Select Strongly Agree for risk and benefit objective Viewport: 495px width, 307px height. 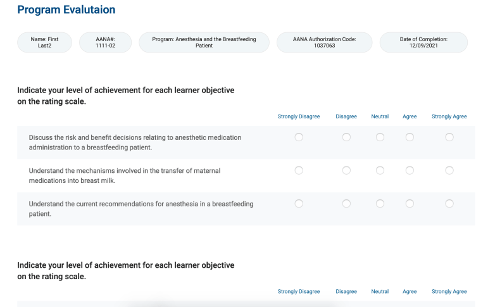449,137
